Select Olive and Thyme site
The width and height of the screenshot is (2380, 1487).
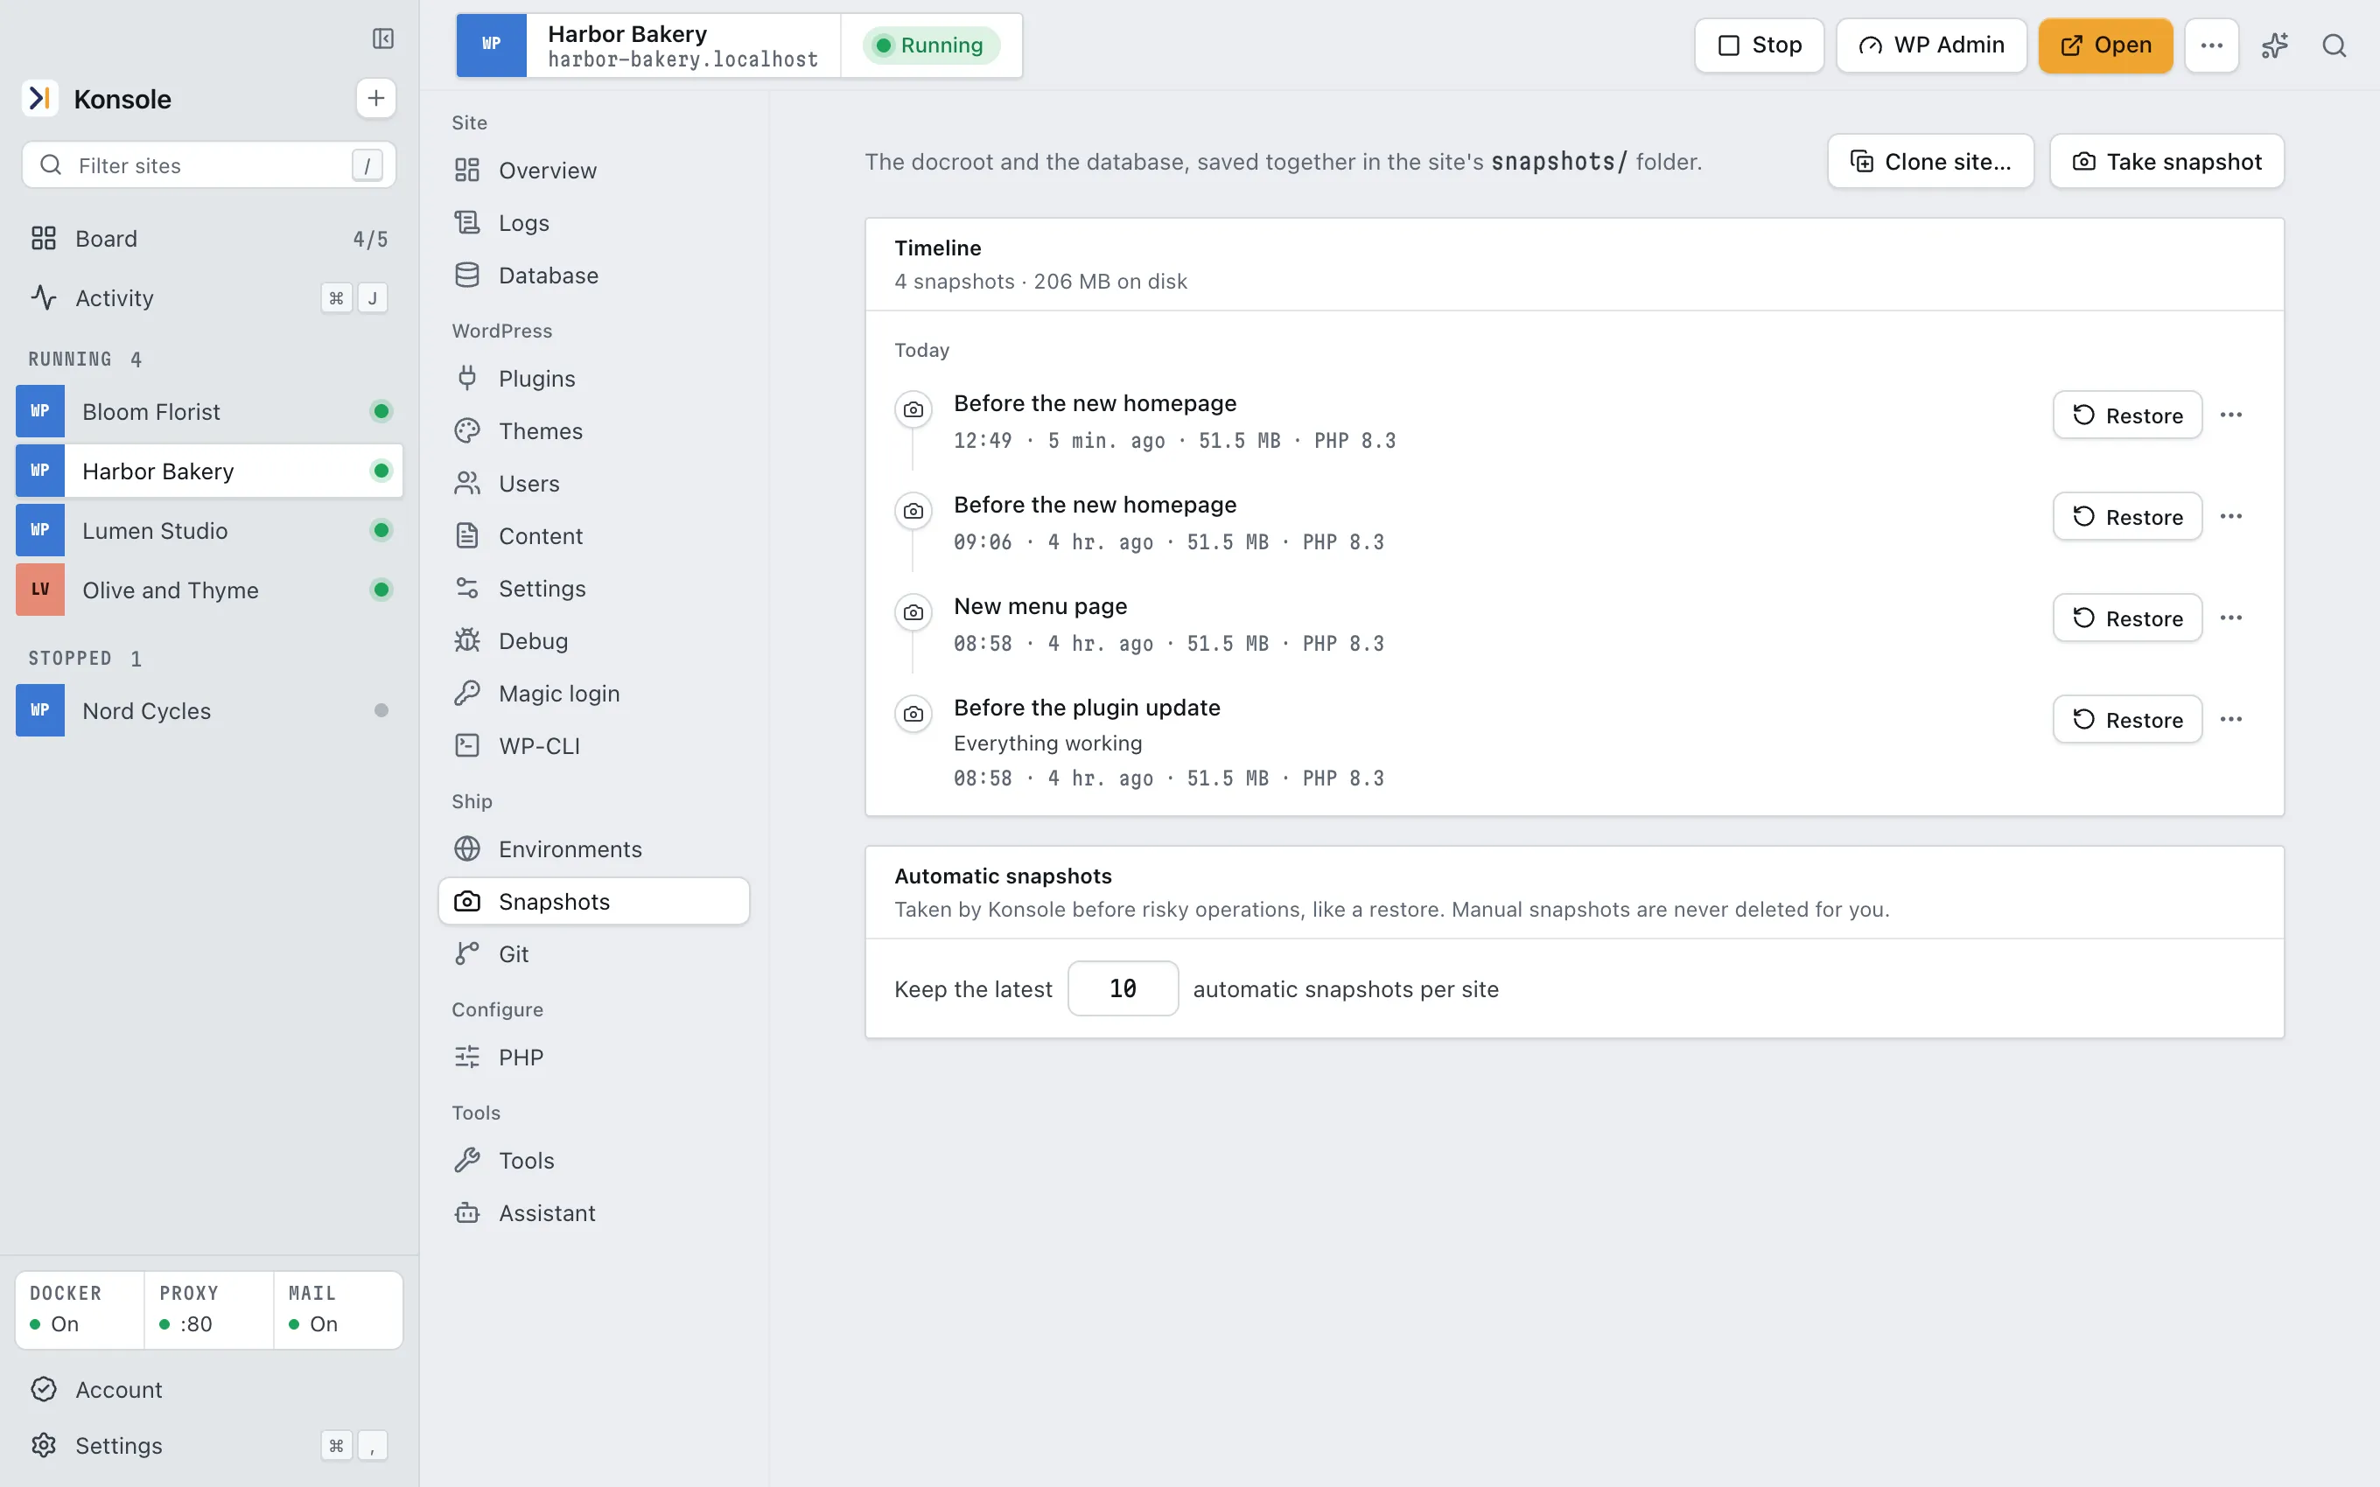pyautogui.click(x=208, y=590)
